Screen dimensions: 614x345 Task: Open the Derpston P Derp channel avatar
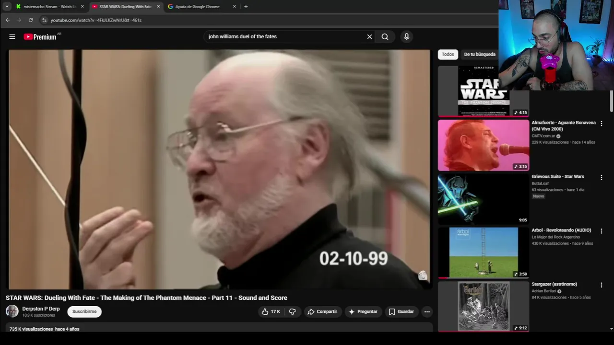click(12, 311)
